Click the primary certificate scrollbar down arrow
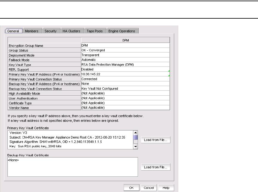 point(136,147)
